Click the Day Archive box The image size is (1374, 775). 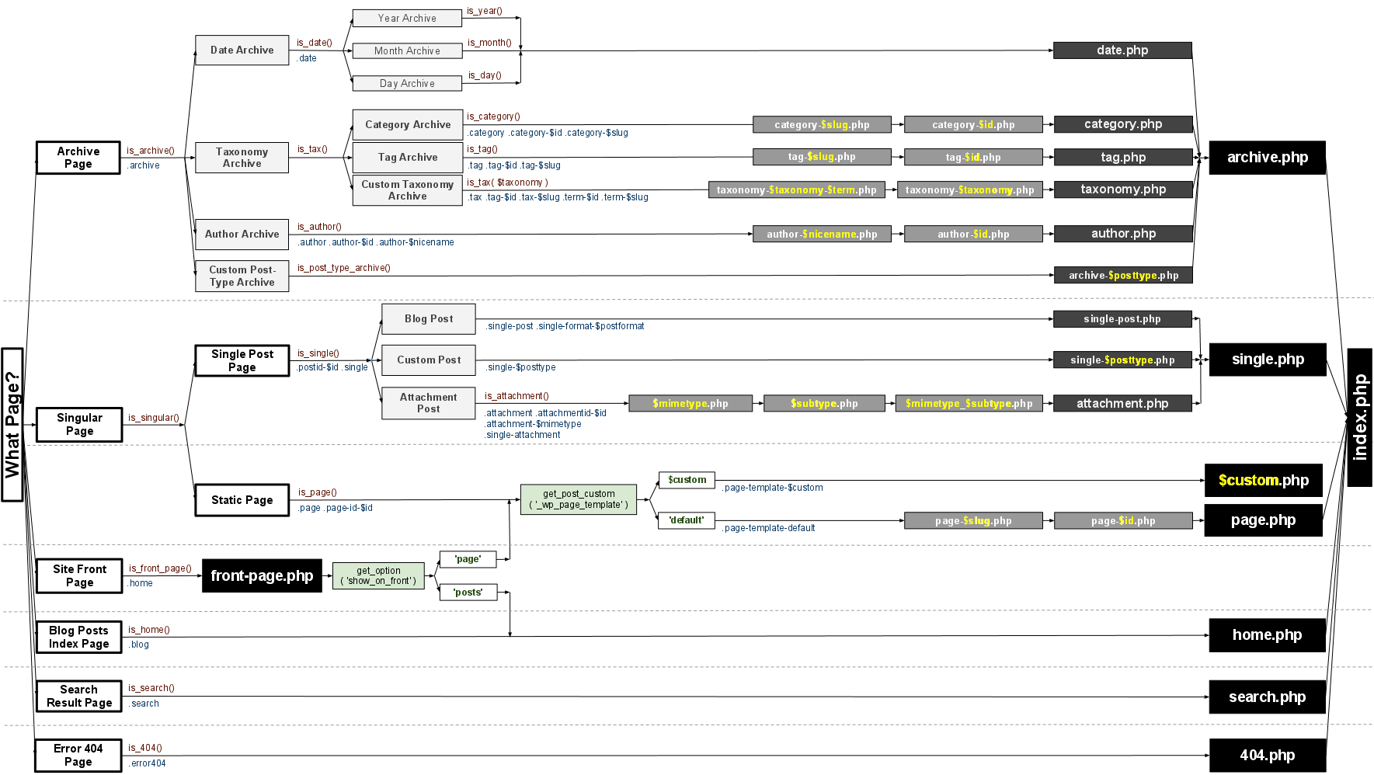[x=407, y=83]
